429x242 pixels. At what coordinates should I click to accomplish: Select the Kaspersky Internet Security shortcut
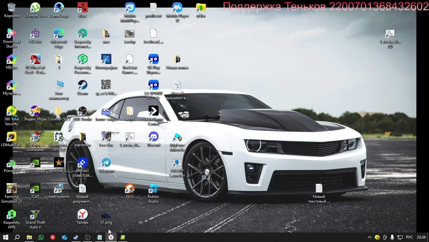[x=82, y=38]
